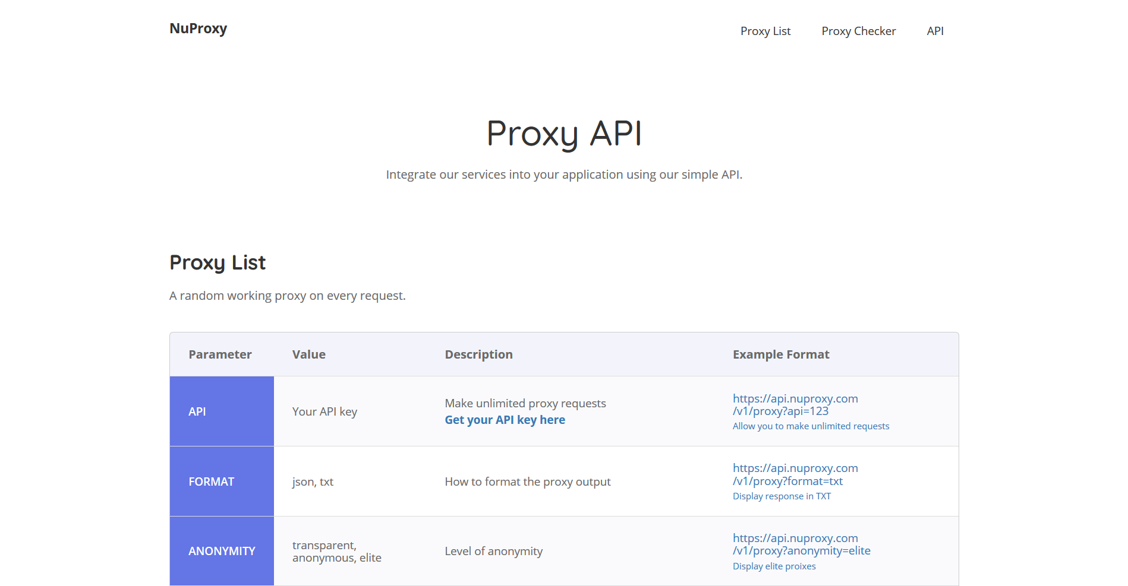Select the API navigation link
This screenshot has width=1128, height=586.
935,31
